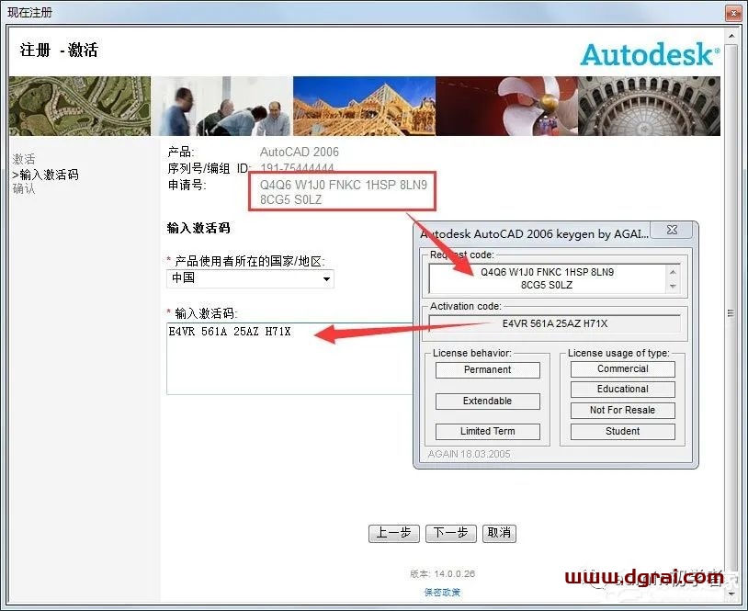
Task: Choose Educational license usage type
Action: click(x=622, y=390)
